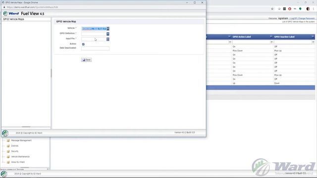Viewport: 317px width, 178px height.
Task: Click the Ward globe logo in main footer
Action: coord(4,174)
